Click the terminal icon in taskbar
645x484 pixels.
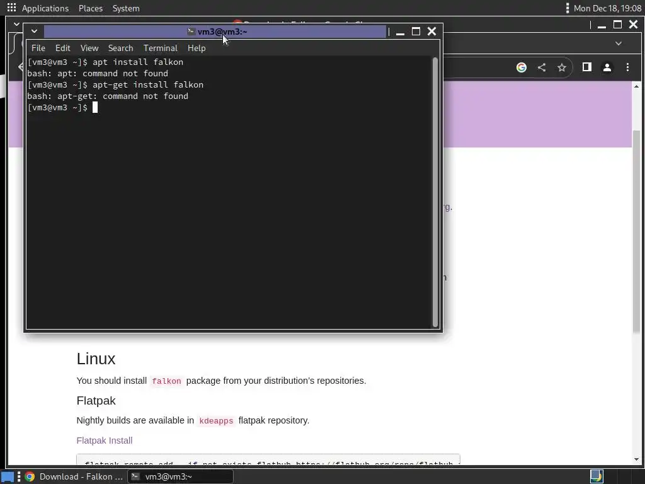click(x=135, y=476)
